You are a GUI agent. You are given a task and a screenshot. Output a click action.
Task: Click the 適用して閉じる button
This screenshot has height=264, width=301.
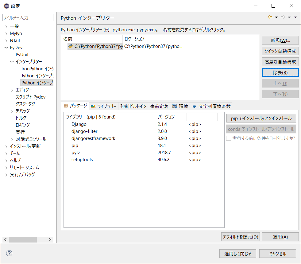tap(238, 254)
